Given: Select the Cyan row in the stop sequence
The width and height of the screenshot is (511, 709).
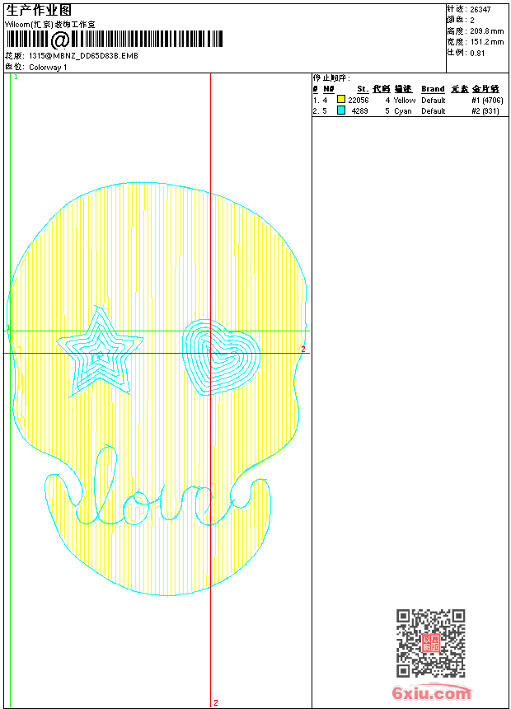Looking at the screenshot, I should click(x=402, y=110).
